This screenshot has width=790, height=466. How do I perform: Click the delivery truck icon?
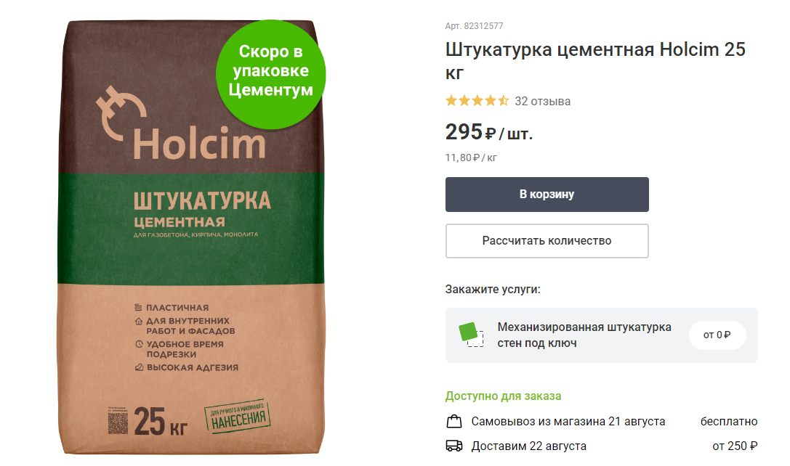(454, 446)
